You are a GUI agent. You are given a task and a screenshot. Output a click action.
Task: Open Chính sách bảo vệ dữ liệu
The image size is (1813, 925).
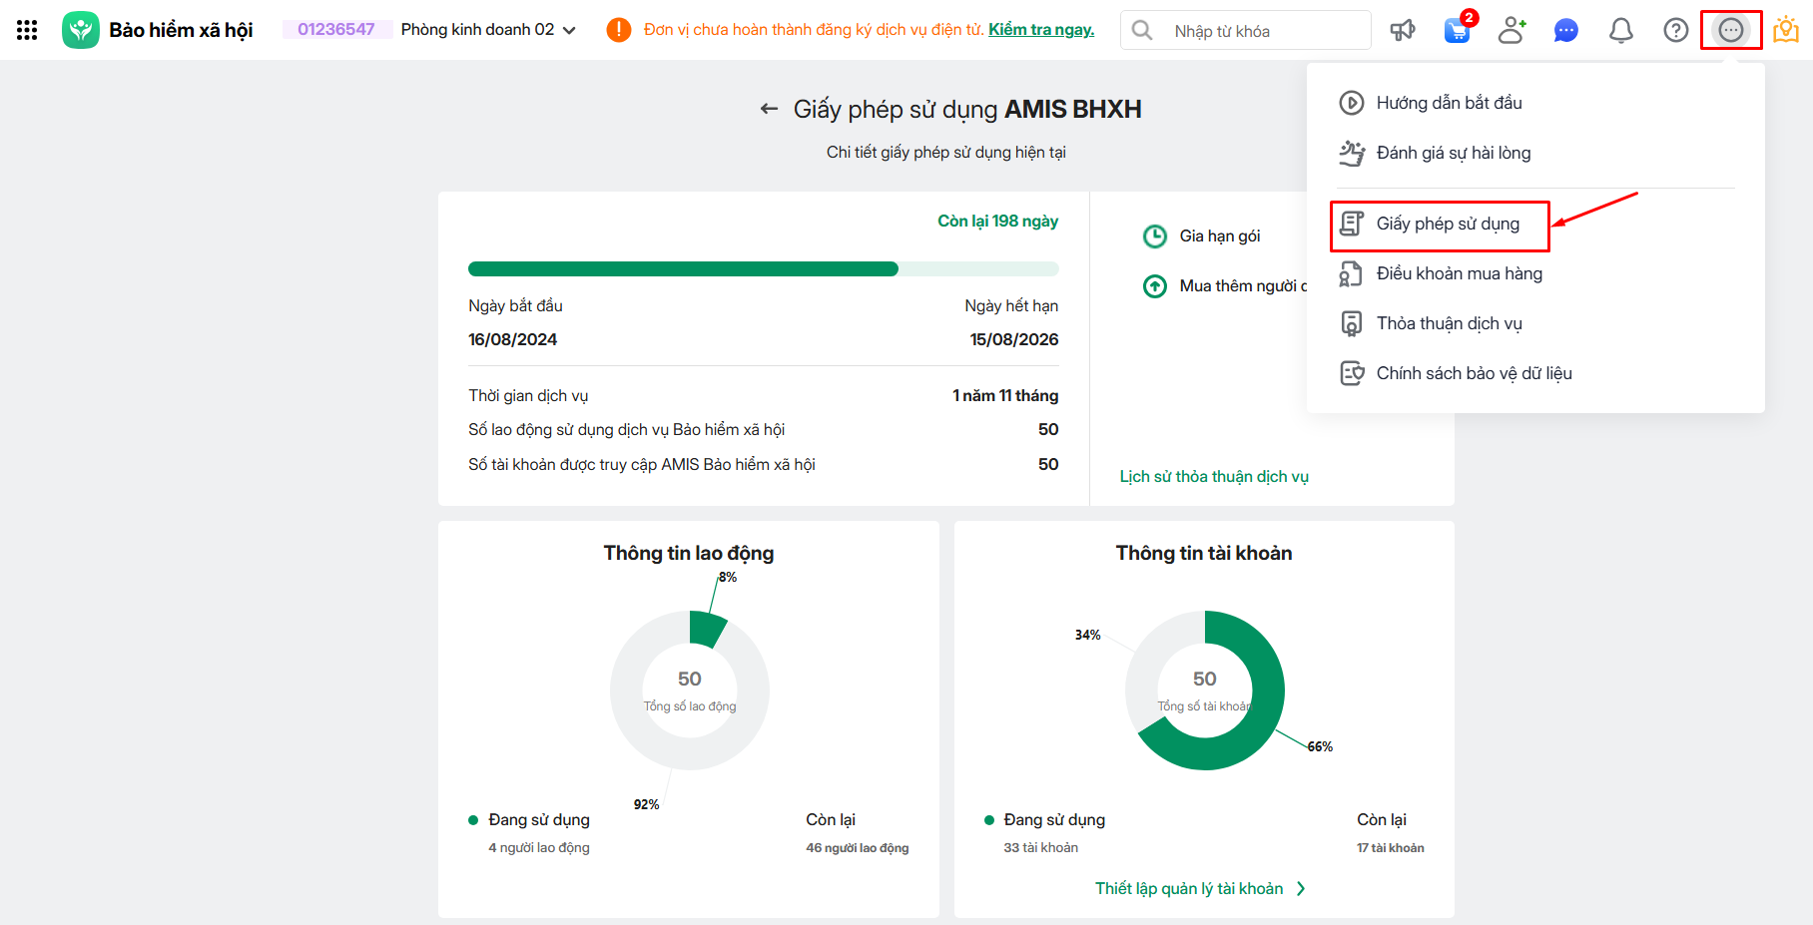coord(1474,373)
